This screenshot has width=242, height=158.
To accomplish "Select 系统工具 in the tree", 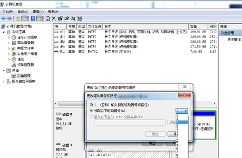I will (x=19, y=32).
